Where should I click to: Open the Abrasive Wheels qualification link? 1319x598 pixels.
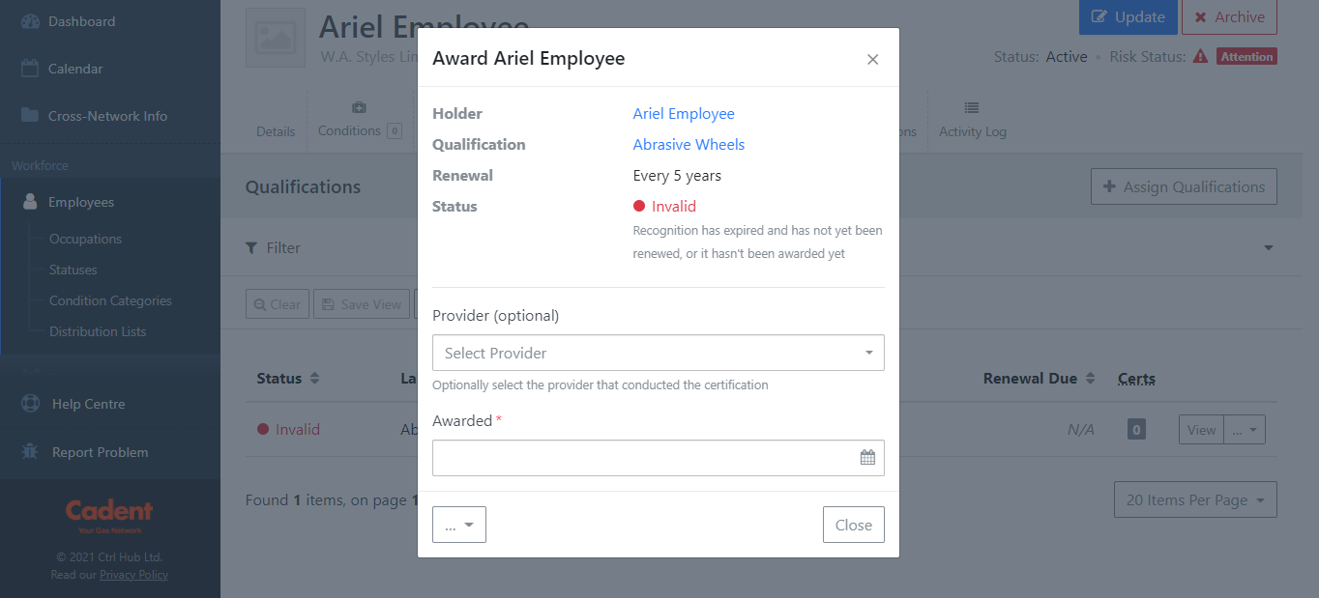tap(689, 145)
